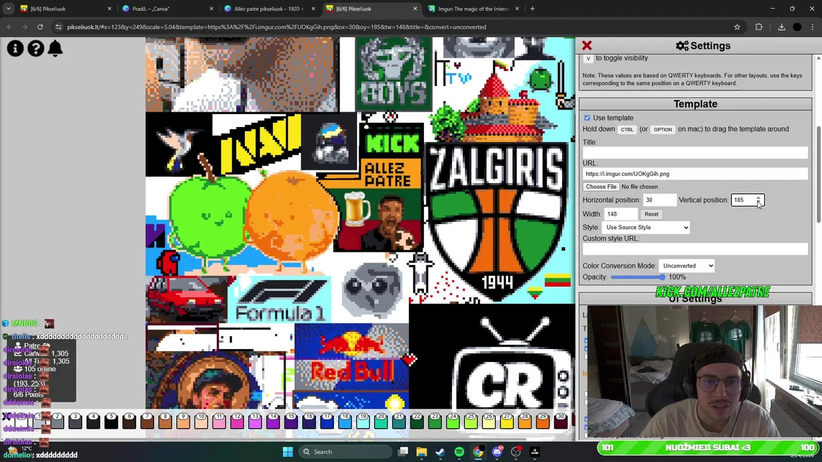This screenshot has height=462, width=822.
Task: Open the notifications bell icon
Action: pos(55,48)
